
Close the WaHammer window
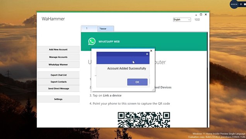pyautogui.click(x=206, y=15)
